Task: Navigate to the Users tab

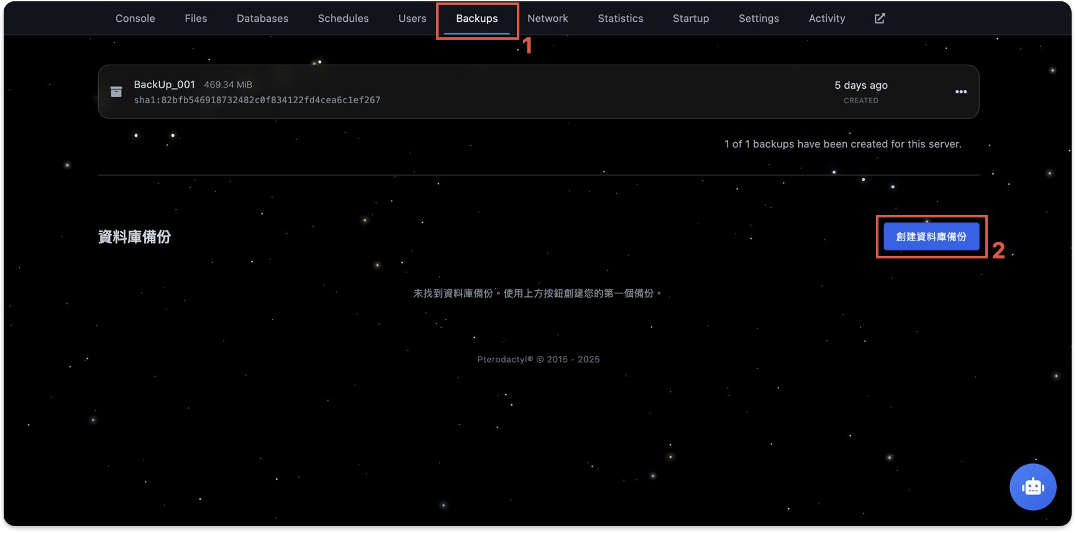Action: click(x=412, y=19)
